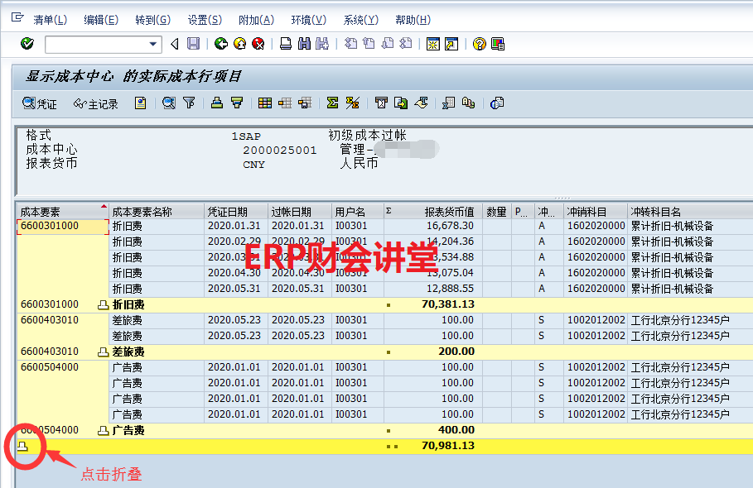The image size is (753, 488).
Task: Click the green Back arrow icon
Action: tap(220, 44)
